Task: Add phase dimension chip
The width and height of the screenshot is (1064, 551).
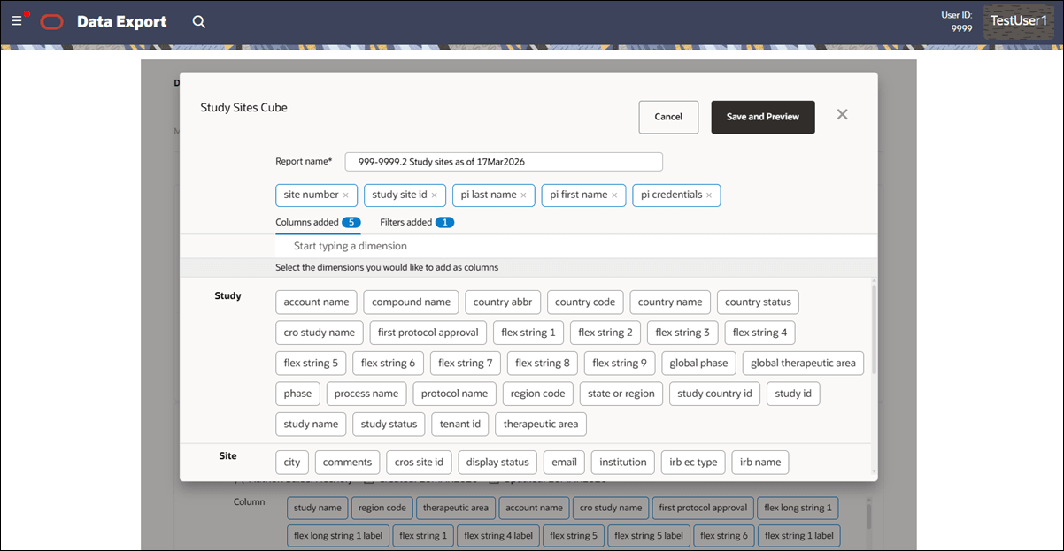Action: [x=297, y=394]
